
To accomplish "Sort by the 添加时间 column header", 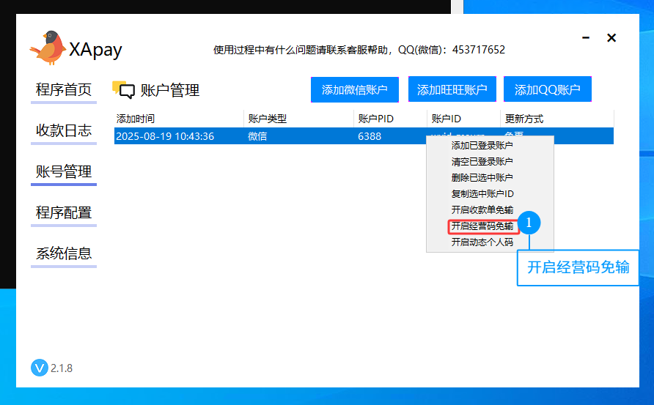I will 136,119.
